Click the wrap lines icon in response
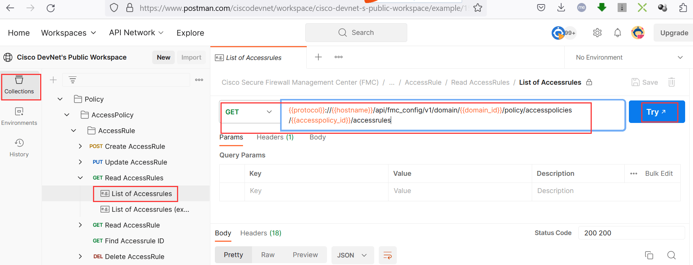 point(388,255)
